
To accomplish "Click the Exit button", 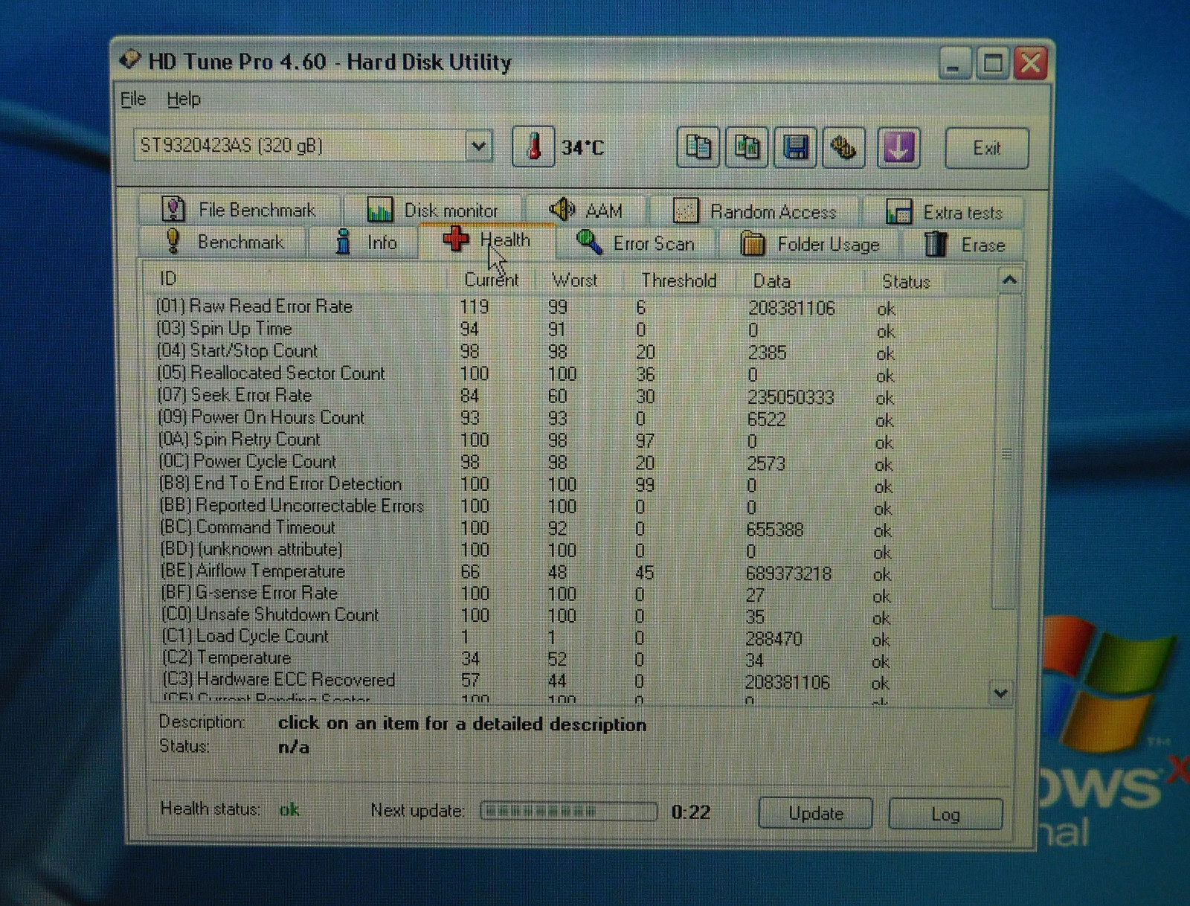I will tap(987, 148).
